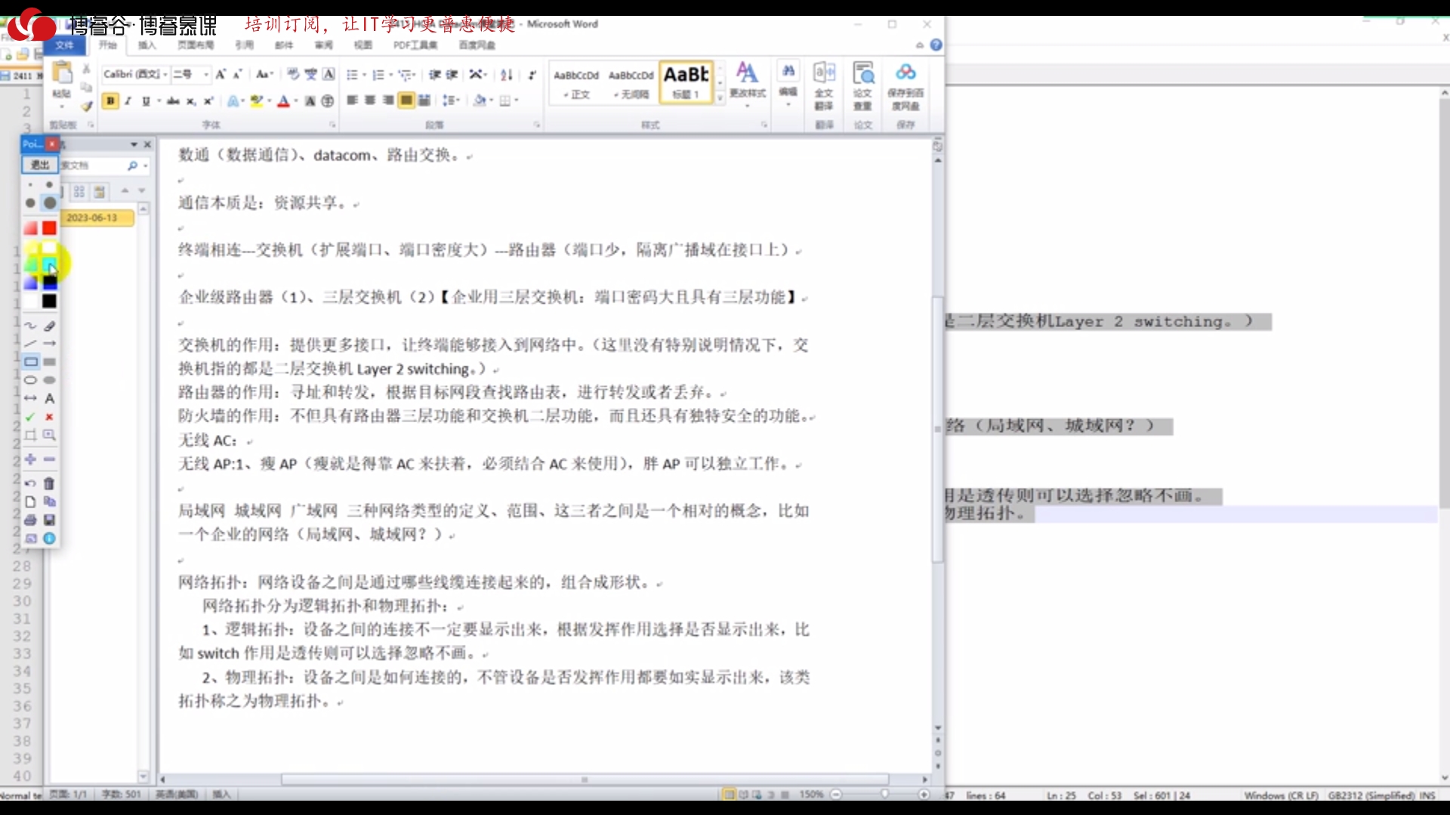Switch to the 视图 View tab
This screenshot has height=815, width=1450.
tap(363, 45)
